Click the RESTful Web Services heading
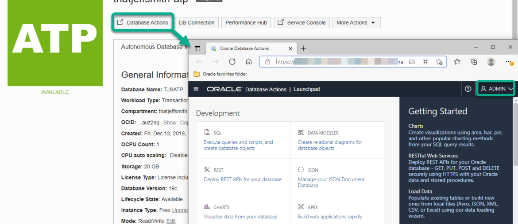Viewport: 518px width, 224px height. coord(433,156)
